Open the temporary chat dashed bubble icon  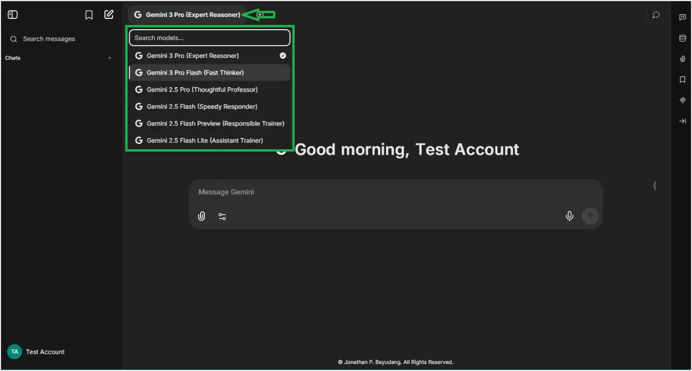coord(656,15)
